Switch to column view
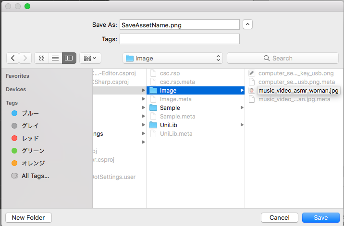 tap(69, 58)
